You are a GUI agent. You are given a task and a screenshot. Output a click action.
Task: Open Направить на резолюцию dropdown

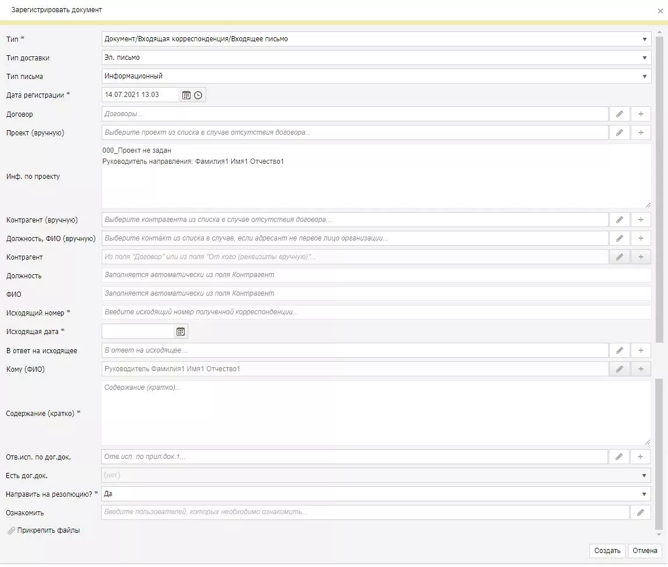tap(644, 494)
